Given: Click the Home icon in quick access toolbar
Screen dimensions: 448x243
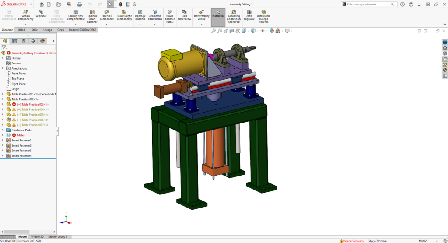Looking at the screenshot, I should tap(42, 4).
